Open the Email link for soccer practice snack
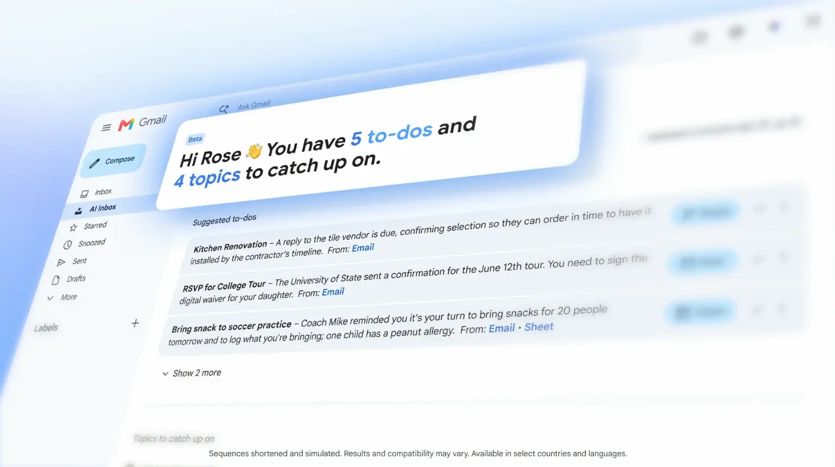This screenshot has height=467, width=835. [x=502, y=329]
